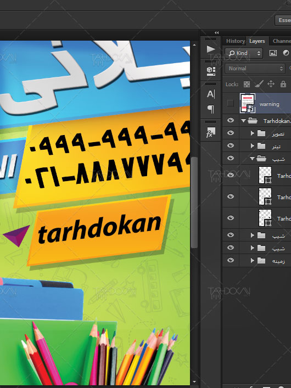Open the Kind filter dropdown
Viewport: 291px width, 388px height.
(244, 53)
